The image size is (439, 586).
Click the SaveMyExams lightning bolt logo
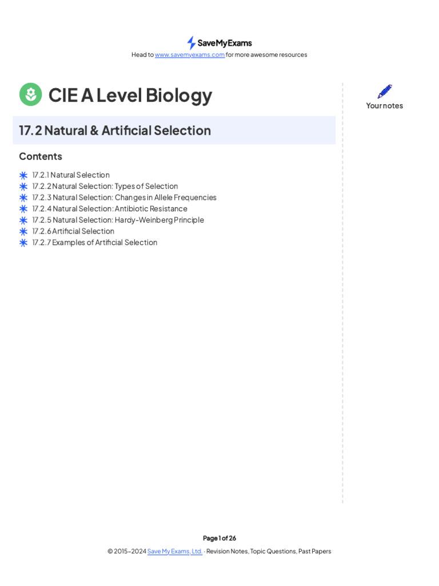191,43
